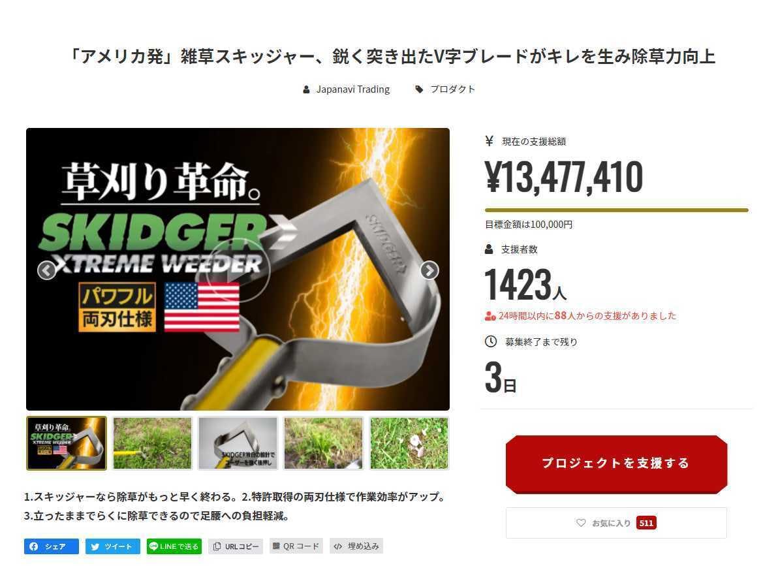Click the favorites count badge 511

[x=646, y=523]
